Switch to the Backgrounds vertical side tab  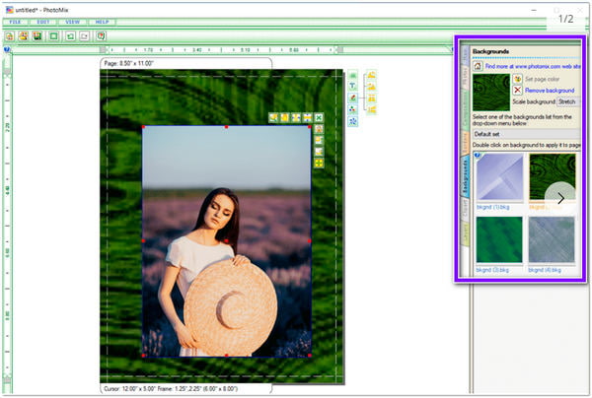pyautogui.click(x=466, y=176)
